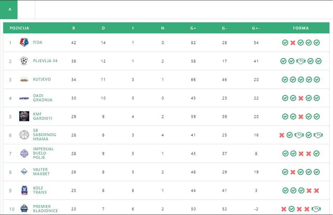This screenshot has height=215, width=333.
Task: Open the FIDA team link
Action: (38, 42)
